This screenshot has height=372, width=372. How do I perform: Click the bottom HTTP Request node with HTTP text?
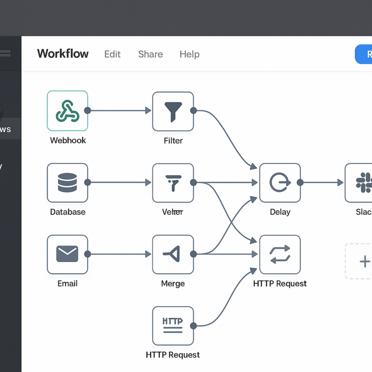(173, 325)
